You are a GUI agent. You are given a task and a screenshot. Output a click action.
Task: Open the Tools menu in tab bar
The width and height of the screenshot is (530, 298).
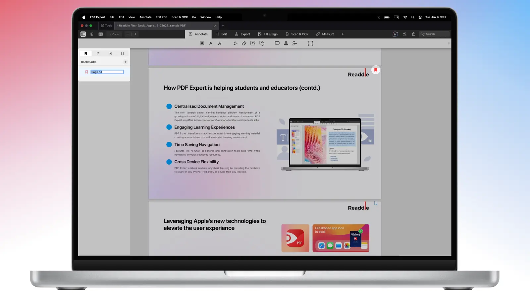106,25
